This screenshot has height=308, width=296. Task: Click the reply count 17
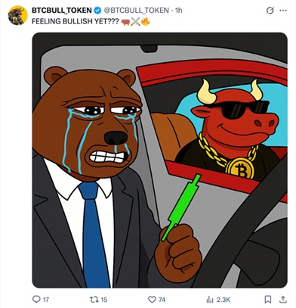pos(46,300)
